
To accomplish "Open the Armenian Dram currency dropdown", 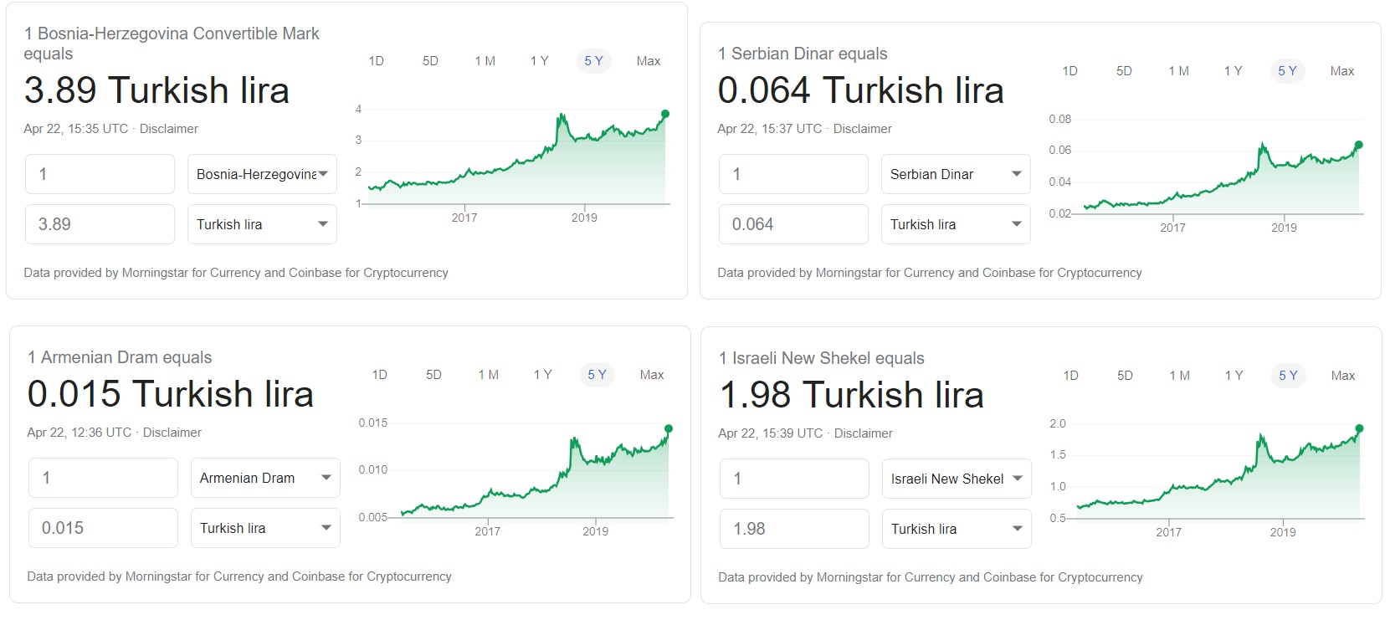I will pyautogui.click(x=265, y=478).
